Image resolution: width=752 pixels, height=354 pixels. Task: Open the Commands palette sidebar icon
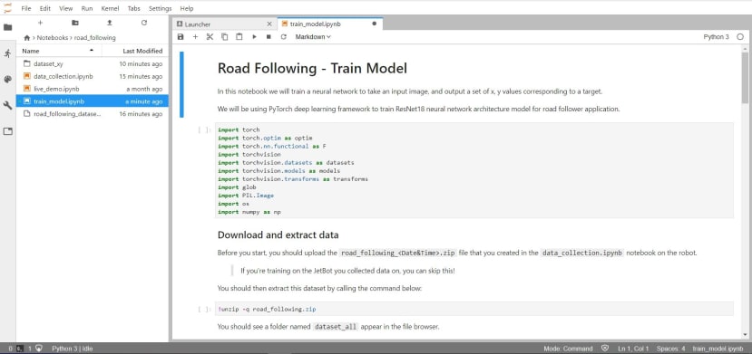click(x=7, y=80)
